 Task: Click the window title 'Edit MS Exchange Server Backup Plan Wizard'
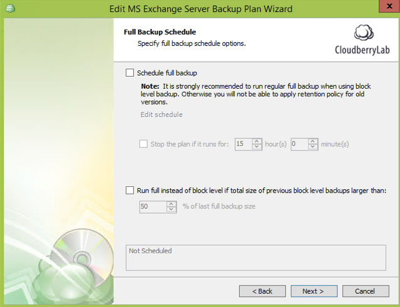201,9
